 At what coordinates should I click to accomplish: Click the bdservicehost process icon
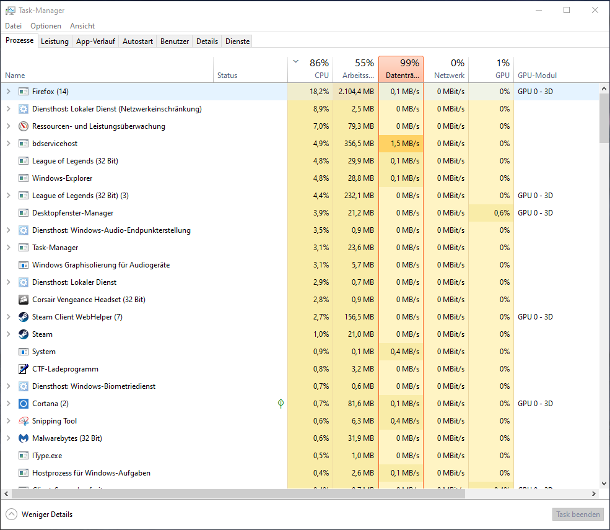point(24,144)
